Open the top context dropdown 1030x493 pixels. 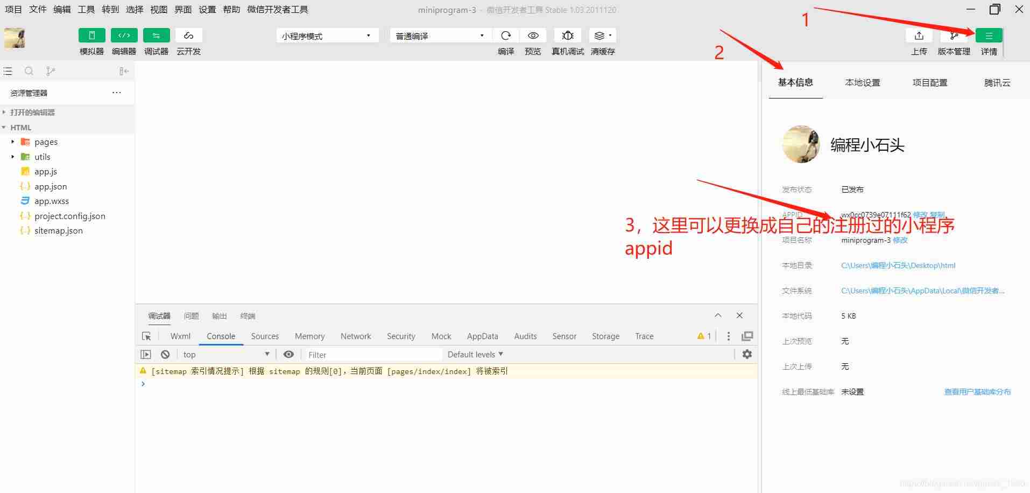226,355
